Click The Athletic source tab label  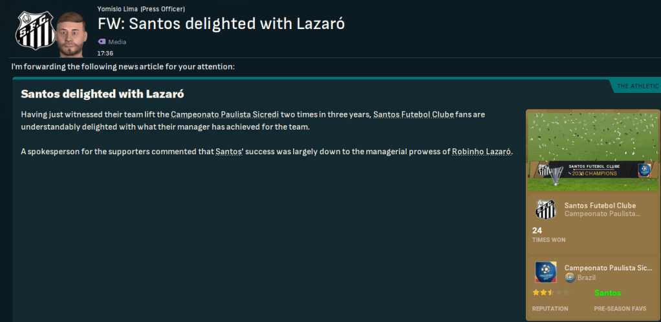coord(638,86)
